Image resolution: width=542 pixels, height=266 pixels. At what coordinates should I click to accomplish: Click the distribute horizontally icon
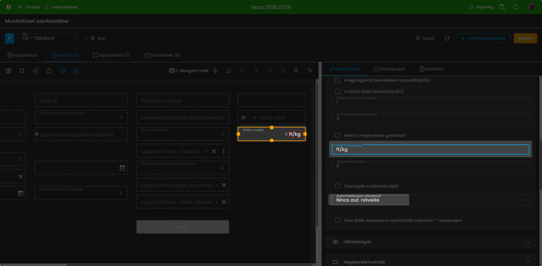269,71
